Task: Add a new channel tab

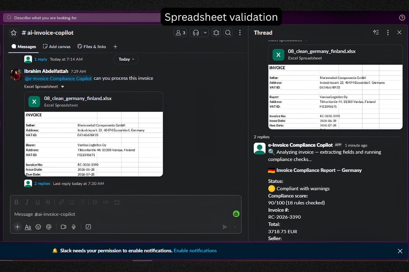Action: click(115, 47)
